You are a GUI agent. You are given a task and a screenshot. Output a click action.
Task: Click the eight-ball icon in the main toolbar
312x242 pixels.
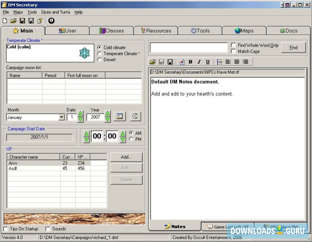tap(51, 21)
